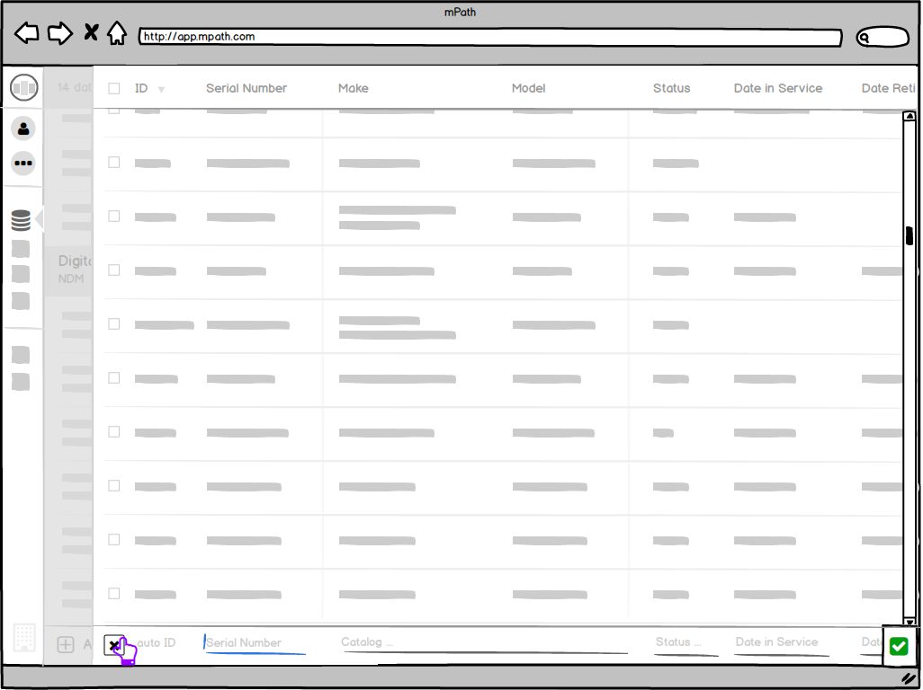
Task: Select the database icon in the sidebar
Action: point(22,220)
